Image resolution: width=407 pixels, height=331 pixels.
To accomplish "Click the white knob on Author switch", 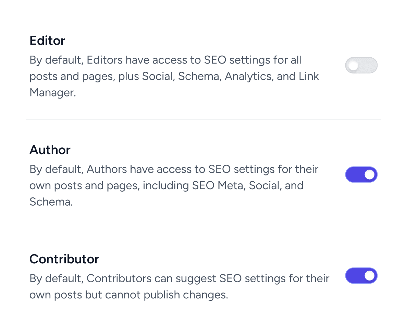I will pyautogui.click(x=369, y=174).
